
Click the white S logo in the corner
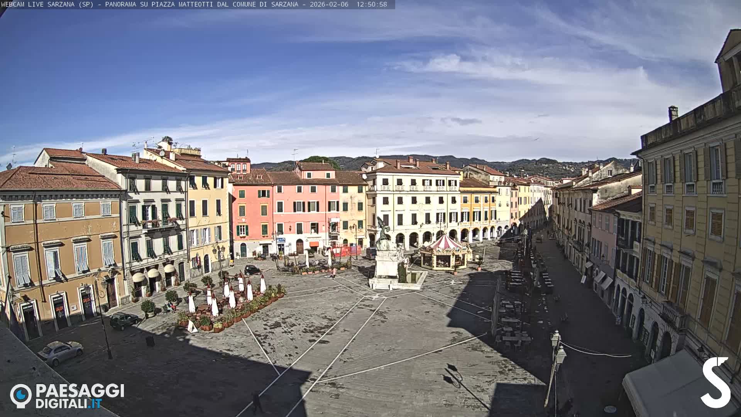716,382
